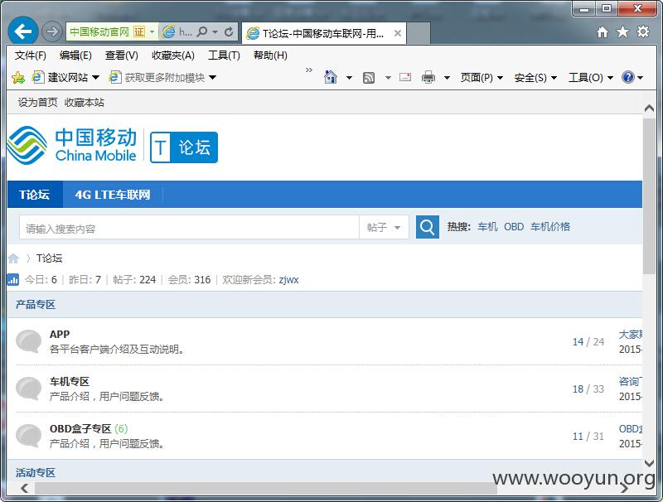This screenshot has height=502, width=663.
Task: Click the vertical scrollbar up arrow
Action: click(649, 109)
